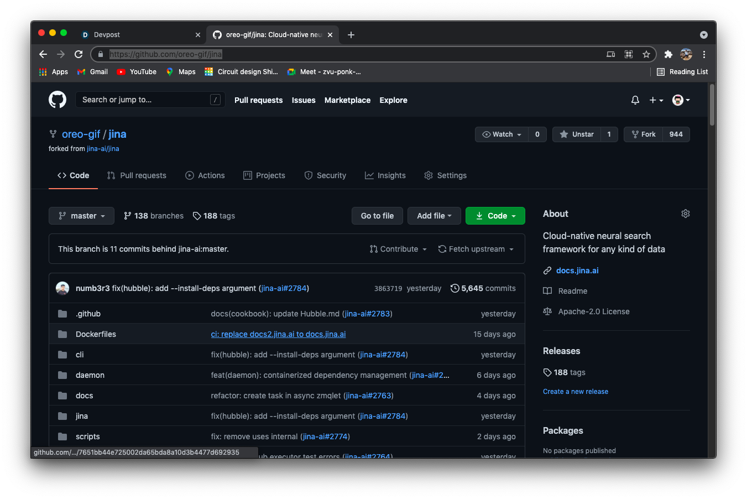Open the Apps bookmark shortcut
Screen dimensions: 747x499
(x=54, y=72)
